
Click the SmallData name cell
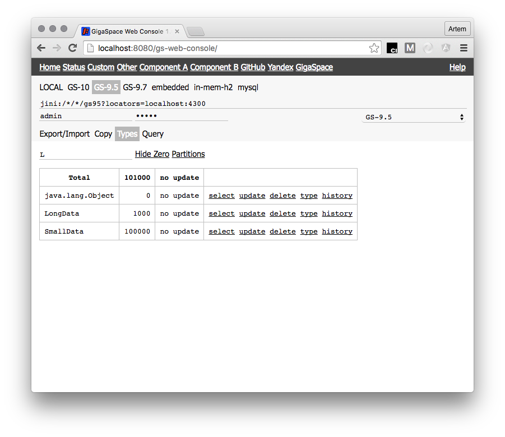(79, 231)
